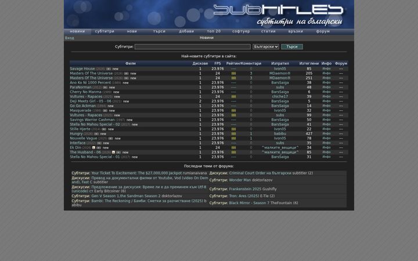Go to the статии menu item
This screenshot has height=261, width=418.
(268, 31)
